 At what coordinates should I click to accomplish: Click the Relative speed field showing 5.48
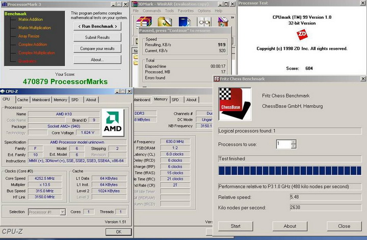(326, 197)
